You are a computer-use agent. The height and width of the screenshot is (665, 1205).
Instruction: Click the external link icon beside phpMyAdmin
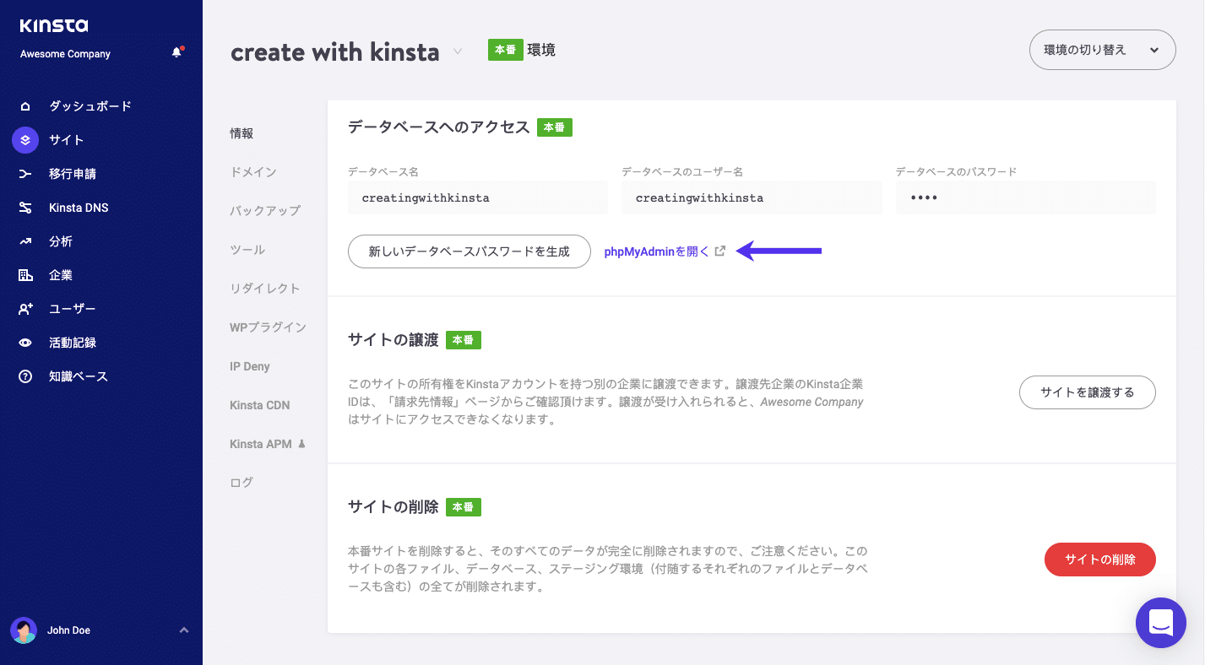[x=719, y=251]
